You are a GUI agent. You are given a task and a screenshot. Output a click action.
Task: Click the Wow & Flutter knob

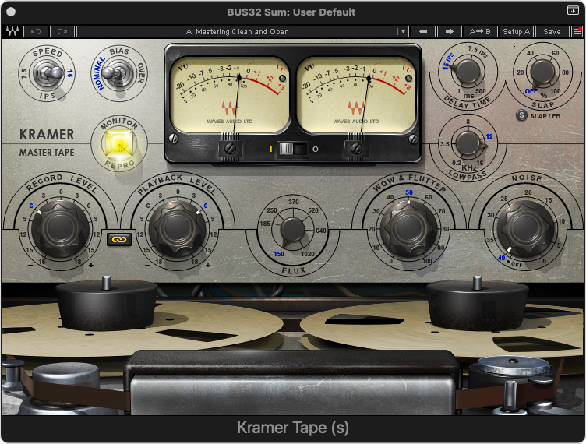click(x=408, y=227)
